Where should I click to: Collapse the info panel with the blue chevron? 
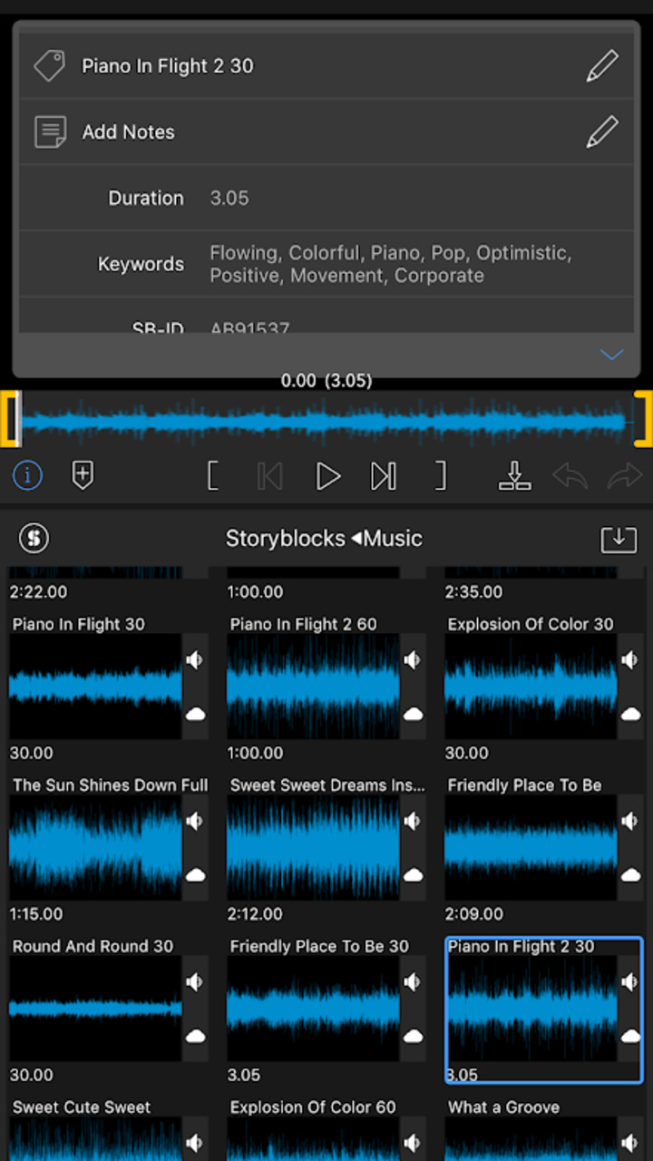pos(612,355)
